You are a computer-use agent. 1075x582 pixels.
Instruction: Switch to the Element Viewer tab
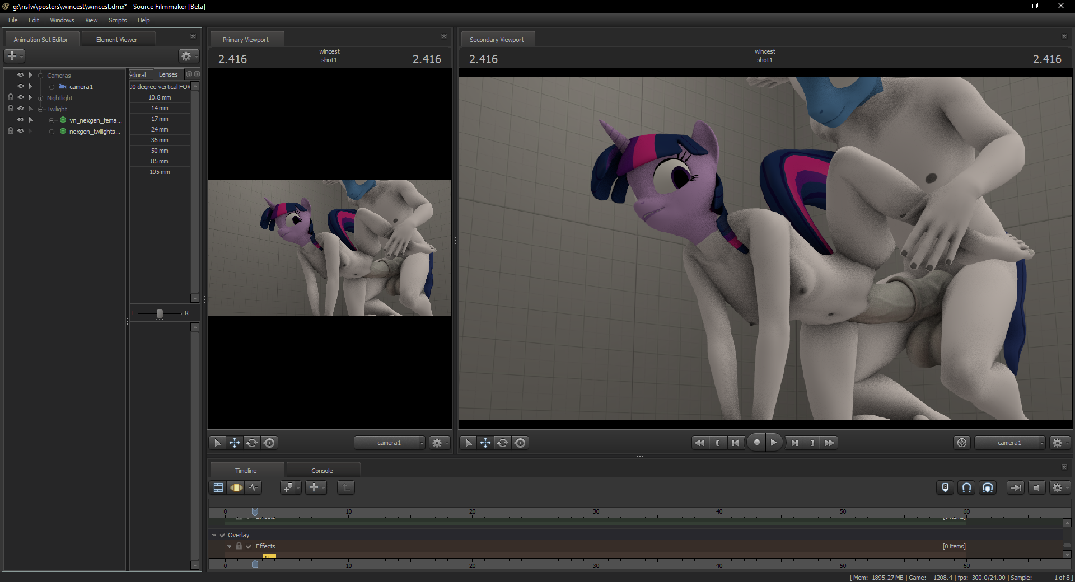tap(116, 40)
